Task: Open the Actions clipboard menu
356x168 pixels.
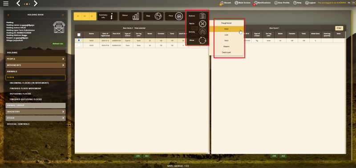Action: [197, 16]
